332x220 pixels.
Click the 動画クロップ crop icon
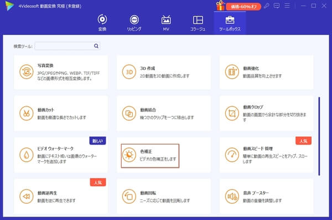pos(232,113)
